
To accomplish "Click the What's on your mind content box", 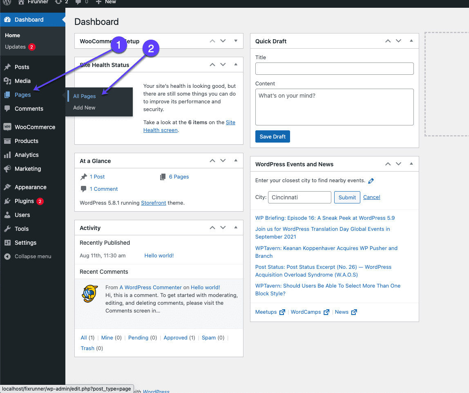I will (335, 107).
